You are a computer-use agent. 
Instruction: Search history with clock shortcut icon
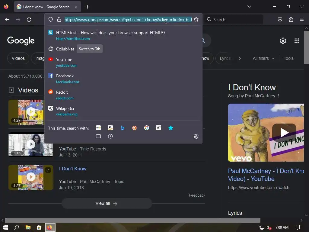110,136
